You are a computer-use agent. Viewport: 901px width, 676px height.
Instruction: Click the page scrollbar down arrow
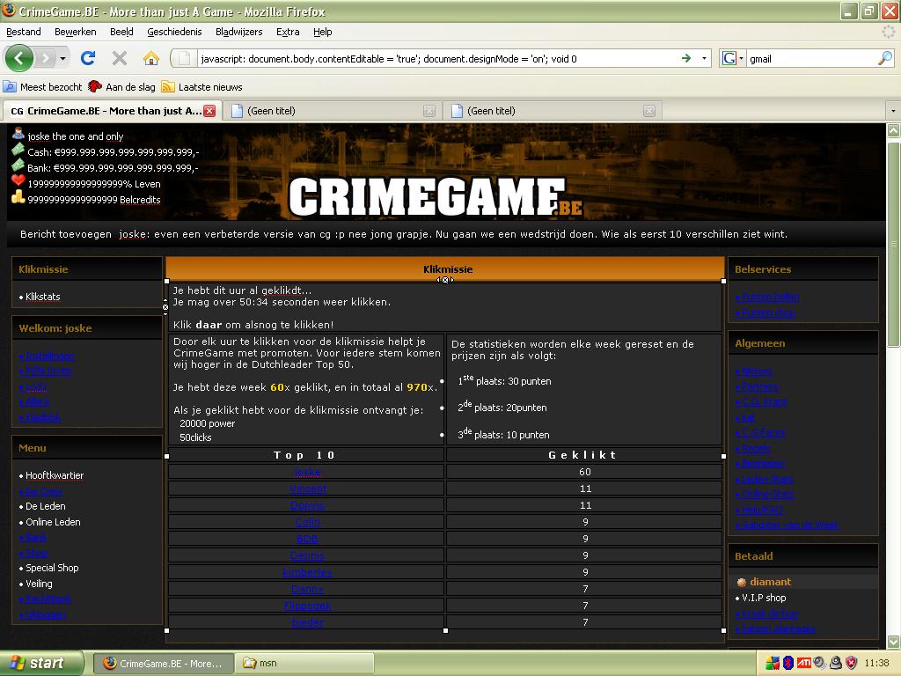tap(894, 642)
